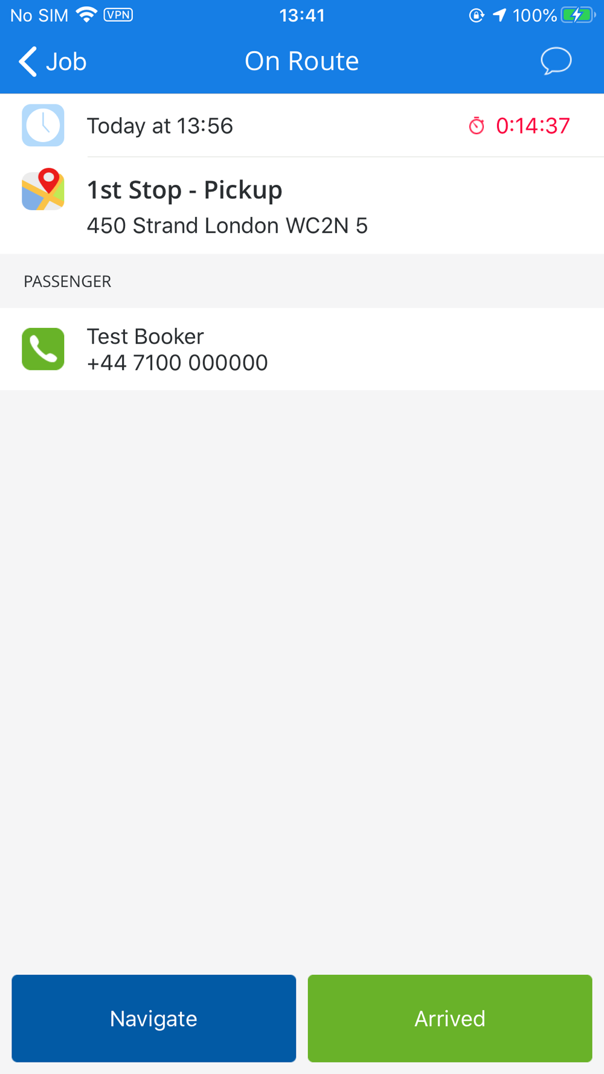Open the maps pin icon
This screenshot has width=604, height=1074.
pyautogui.click(x=43, y=189)
